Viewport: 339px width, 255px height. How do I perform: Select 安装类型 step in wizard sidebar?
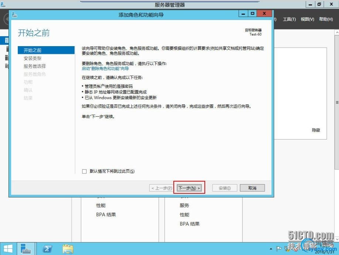33,58
